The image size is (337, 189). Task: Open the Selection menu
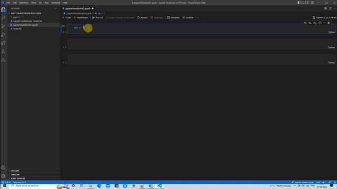pyautogui.click(x=24, y=3)
